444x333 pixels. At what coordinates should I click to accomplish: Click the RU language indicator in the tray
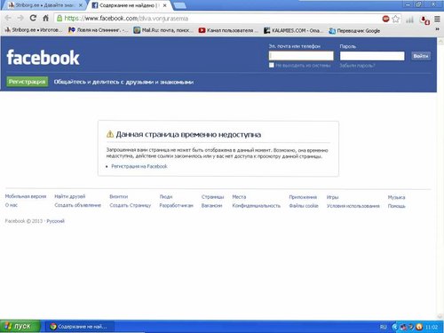tap(383, 327)
